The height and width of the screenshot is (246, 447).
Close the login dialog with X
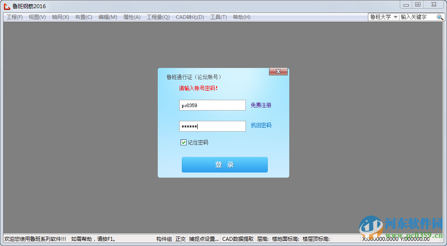(x=278, y=71)
